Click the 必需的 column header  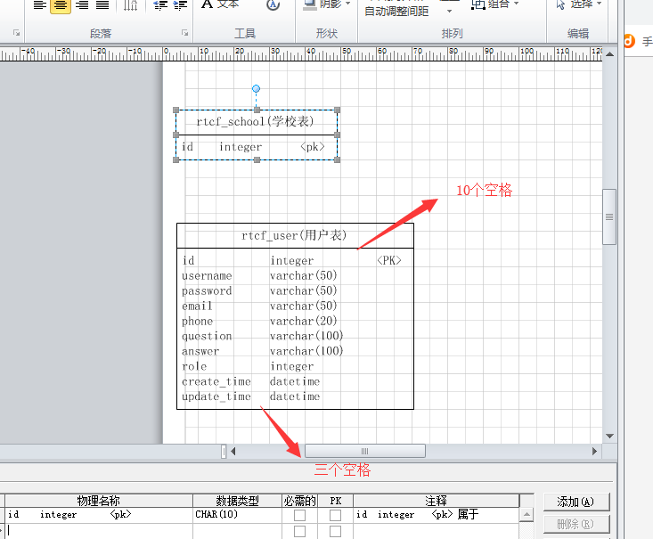[300, 501]
